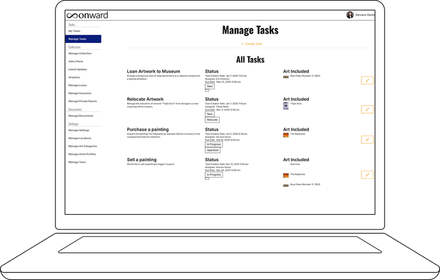Open Manage Artist Profiles
Screen dimensions: 440x280
[x=82, y=154]
